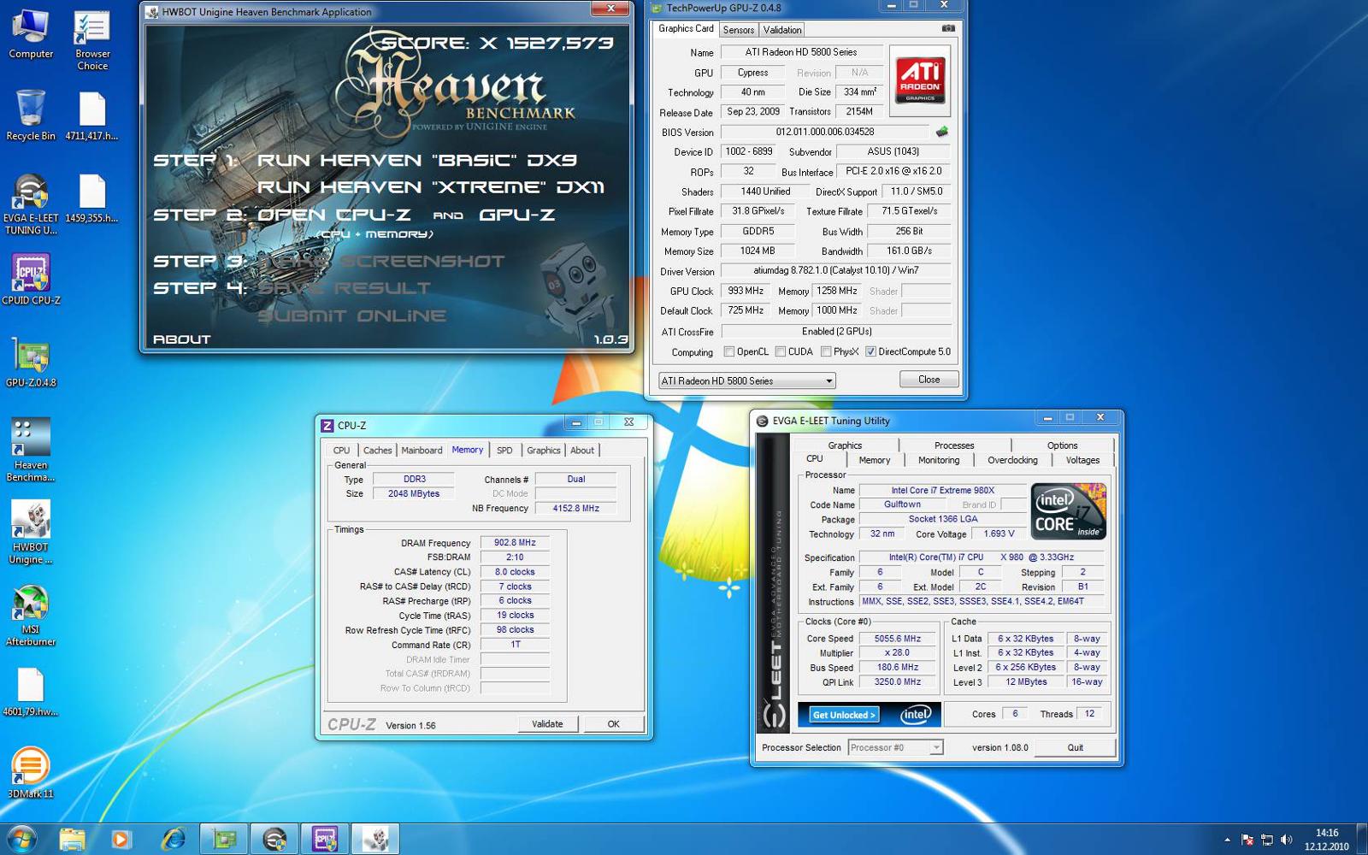This screenshot has width=1368, height=855.
Task: Click the ATI Radeon logo in GPU-Z
Action: 920,80
